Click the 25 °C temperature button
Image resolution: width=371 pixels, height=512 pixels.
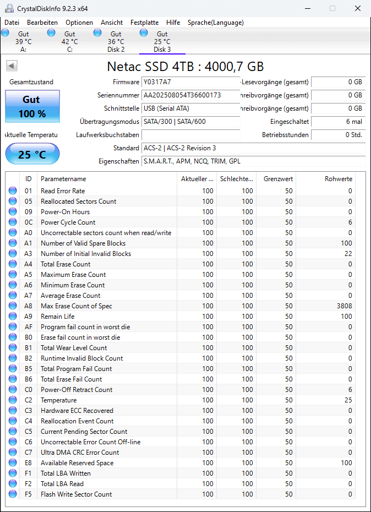coord(32,154)
